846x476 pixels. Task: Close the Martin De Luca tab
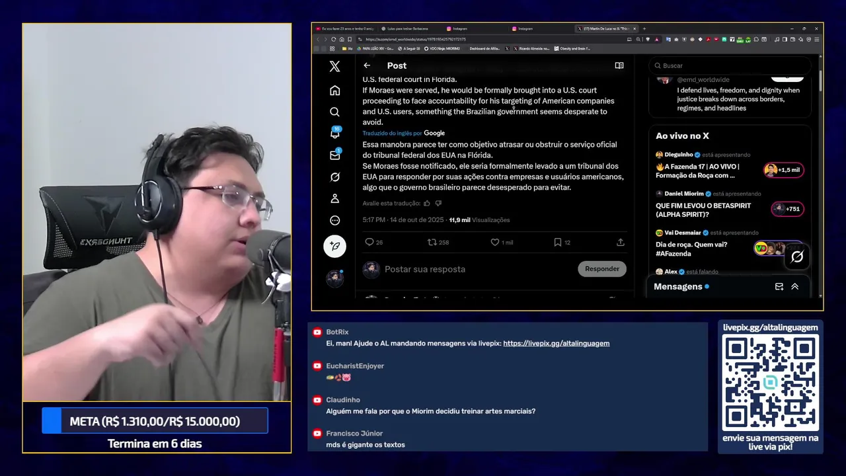coord(635,28)
